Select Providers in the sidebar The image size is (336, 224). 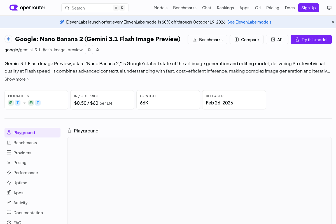pos(32,153)
